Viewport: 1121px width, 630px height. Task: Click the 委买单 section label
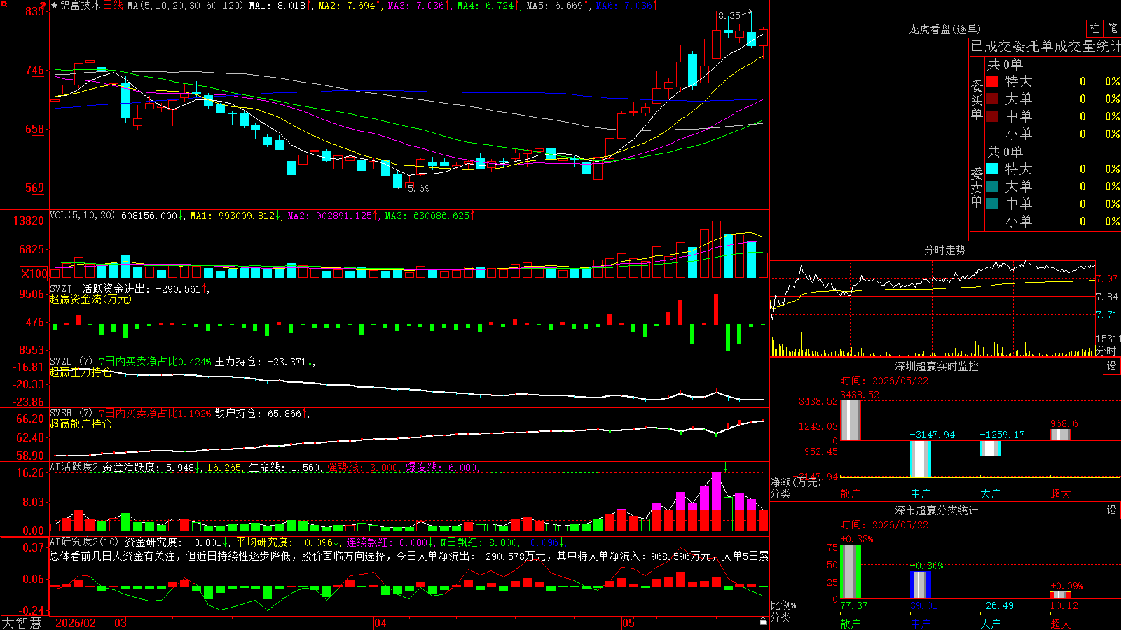[x=977, y=99]
